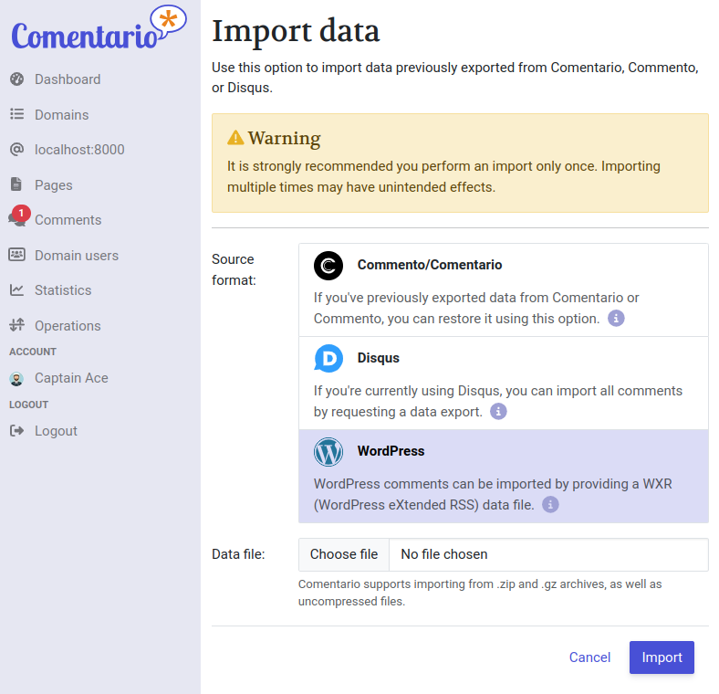Show info about Commento/Comentario export
This screenshot has height=694, width=719.
pyautogui.click(x=616, y=319)
